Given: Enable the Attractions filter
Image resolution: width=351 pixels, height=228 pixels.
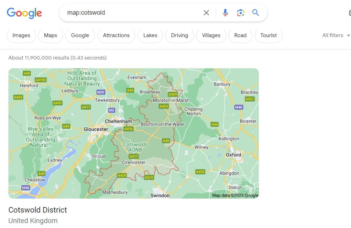Looking at the screenshot, I should (116, 35).
